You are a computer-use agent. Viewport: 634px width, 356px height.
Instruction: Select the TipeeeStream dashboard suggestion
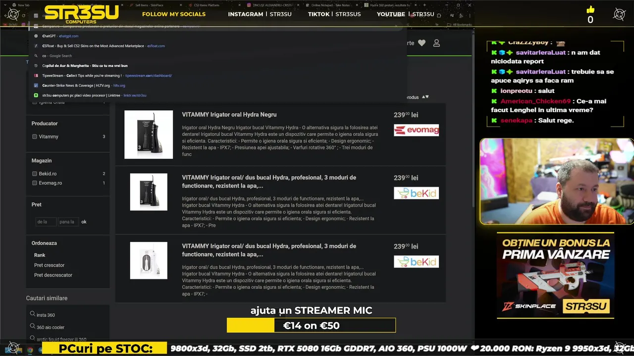click(217, 76)
